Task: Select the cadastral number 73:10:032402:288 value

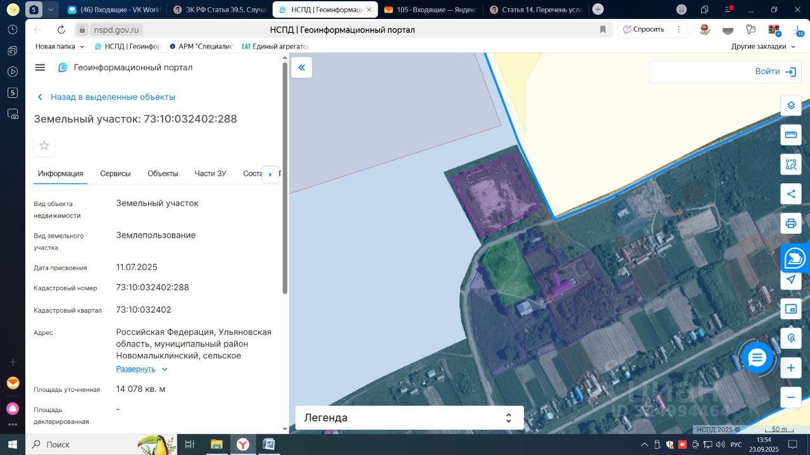Action: [x=153, y=288]
